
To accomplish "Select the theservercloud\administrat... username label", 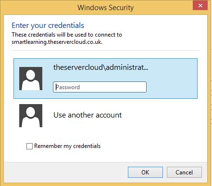I will pos(101,67).
